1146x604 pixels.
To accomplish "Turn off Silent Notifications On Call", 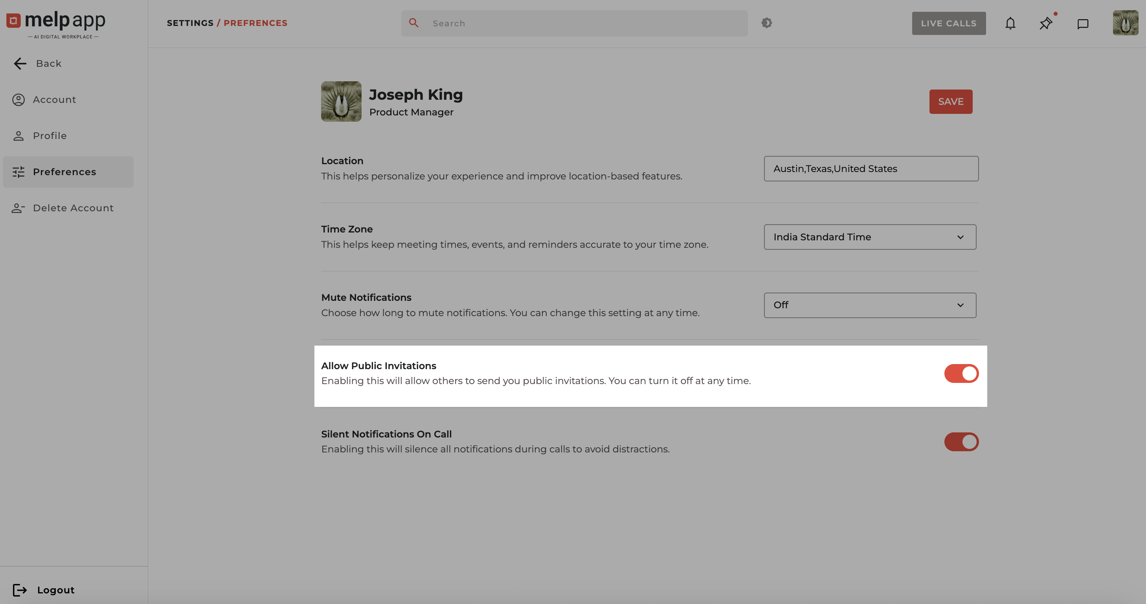I will pyautogui.click(x=961, y=442).
